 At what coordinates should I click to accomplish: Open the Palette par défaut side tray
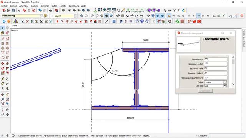244,38
